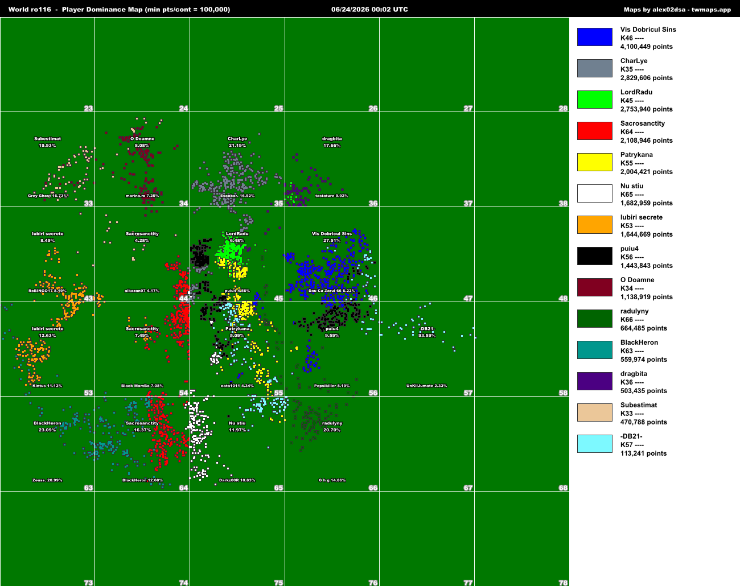This screenshot has height=586, width=740.
Task: Click the "Escobar. 16.92%" map label
Action: point(237,196)
